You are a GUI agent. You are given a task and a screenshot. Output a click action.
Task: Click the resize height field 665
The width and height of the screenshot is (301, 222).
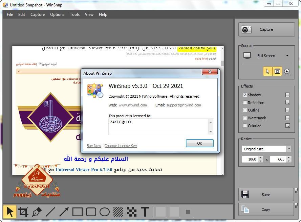tap(278, 159)
